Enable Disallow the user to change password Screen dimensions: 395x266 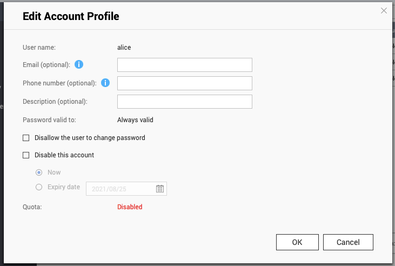(26, 138)
